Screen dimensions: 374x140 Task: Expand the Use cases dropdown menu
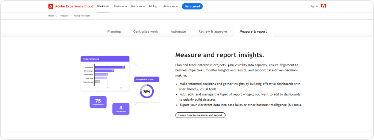pos(138,6)
